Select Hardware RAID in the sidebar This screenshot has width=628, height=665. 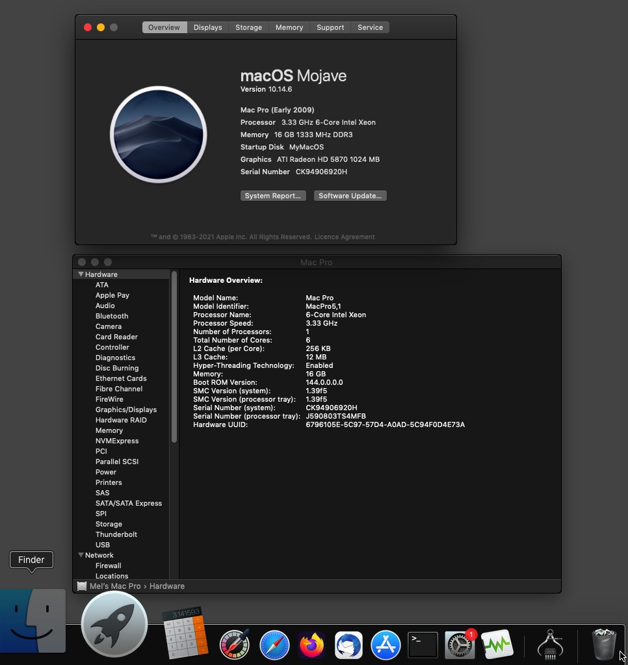point(121,420)
